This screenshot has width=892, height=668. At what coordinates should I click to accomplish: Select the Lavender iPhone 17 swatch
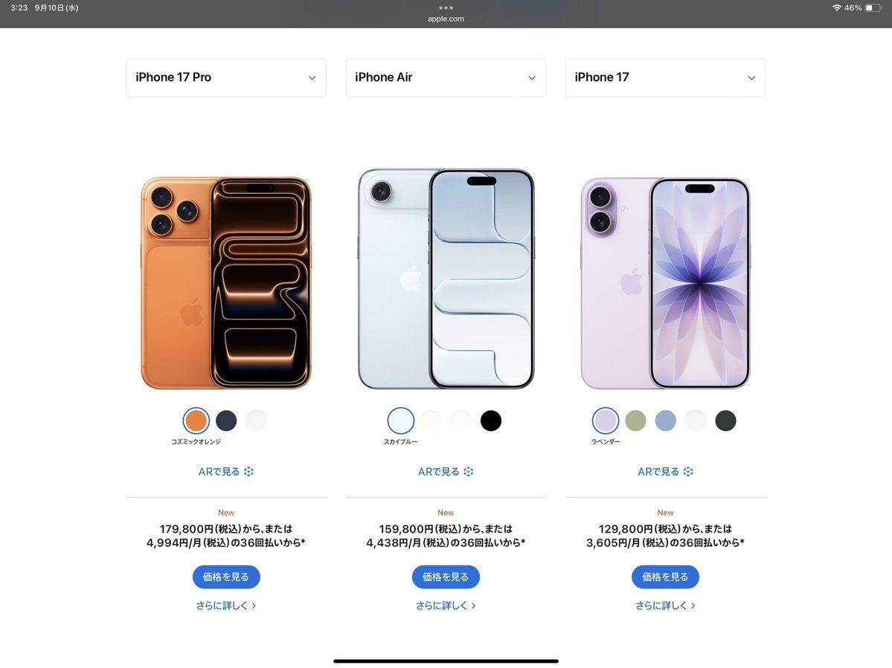click(606, 421)
